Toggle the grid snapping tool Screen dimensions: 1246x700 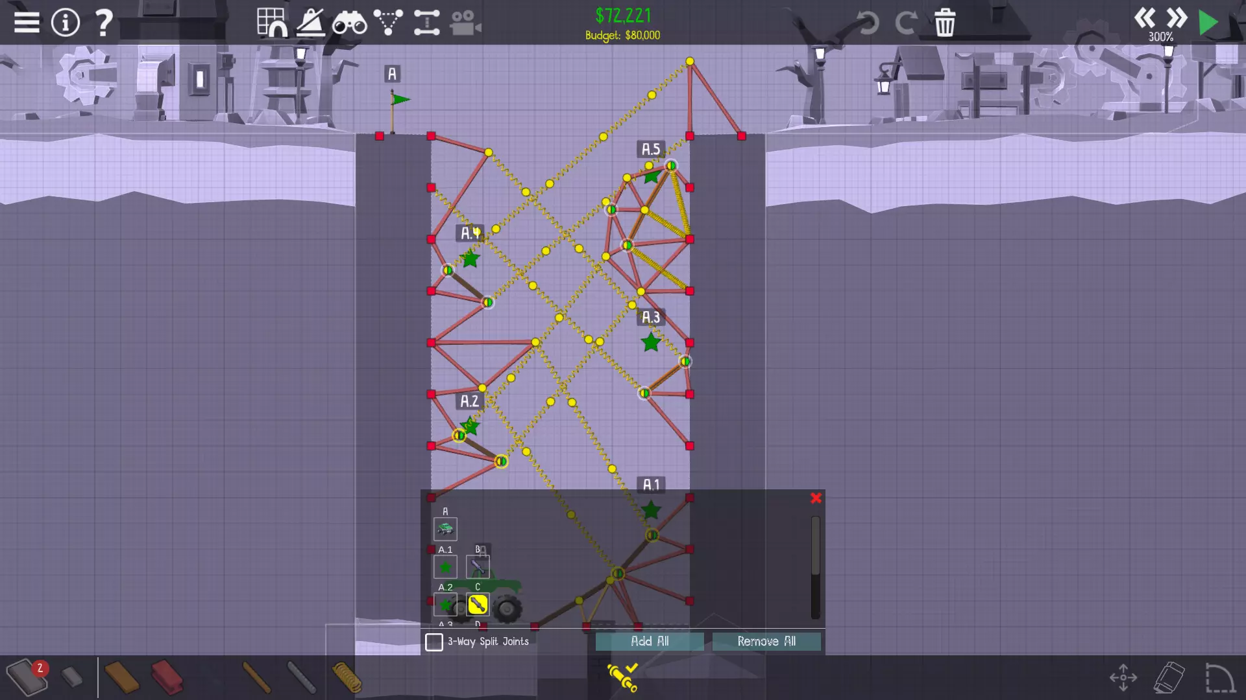coord(272,23)
